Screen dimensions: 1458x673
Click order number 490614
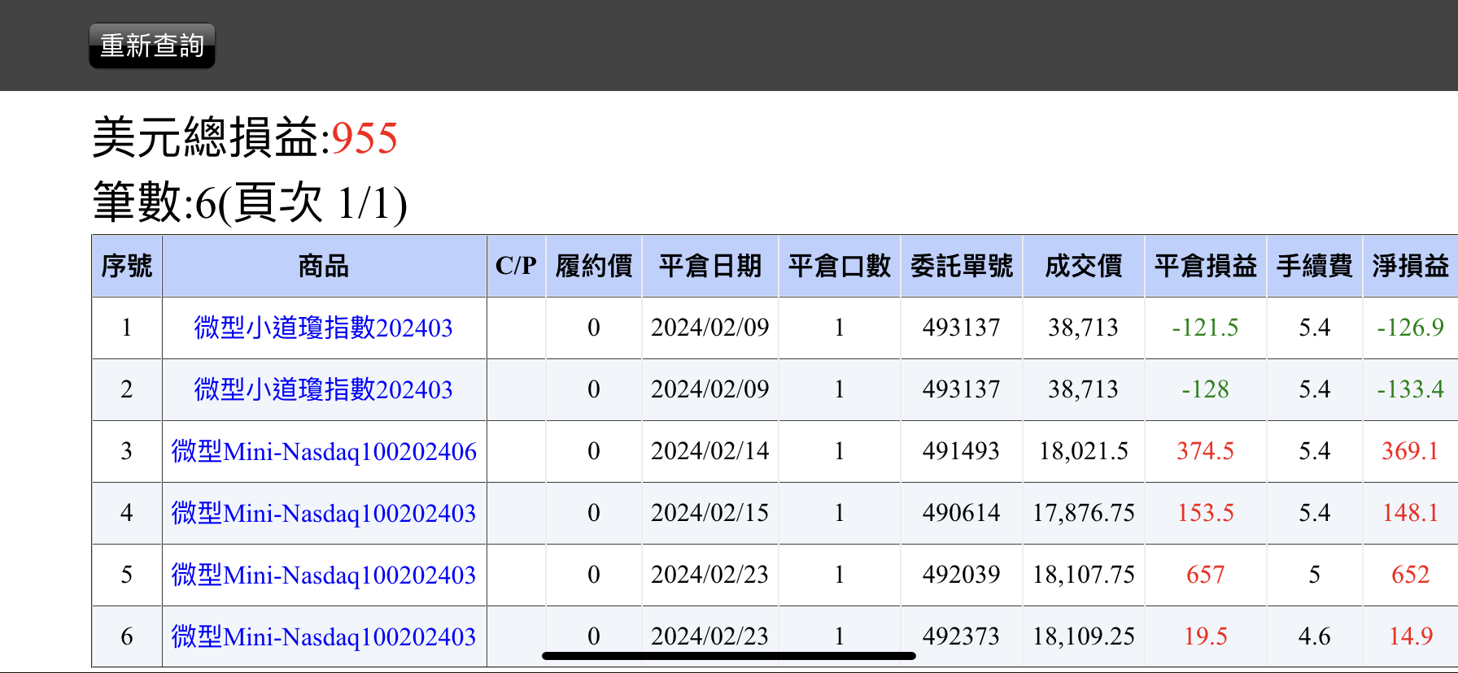(961, 513)
